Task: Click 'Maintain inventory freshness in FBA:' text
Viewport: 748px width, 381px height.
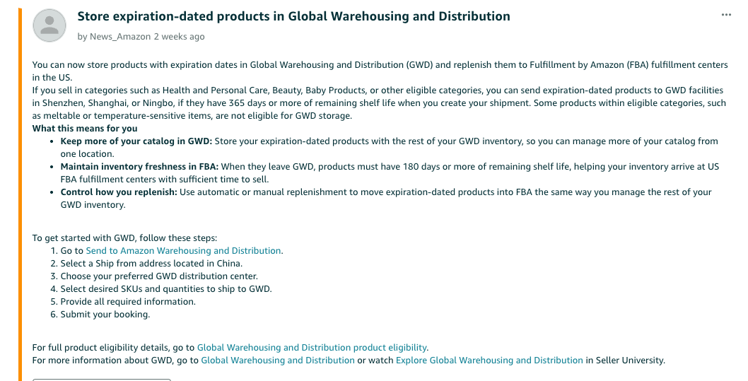Action: click(x=139, y=167)
